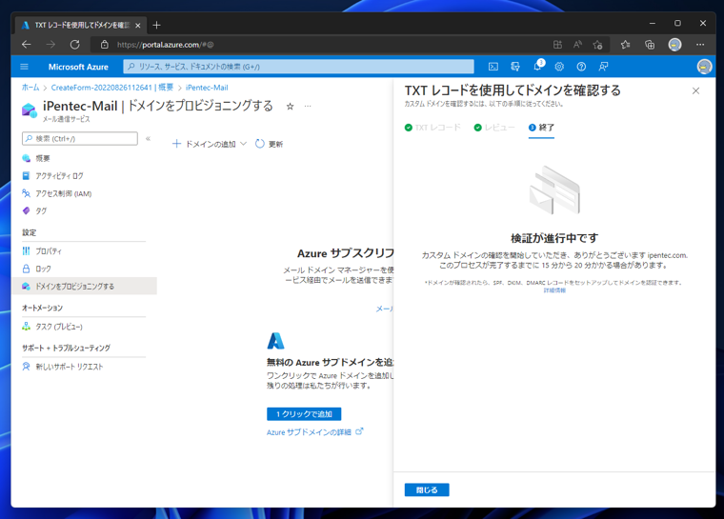The height and width of the screenshot is (519, 724).
Task: Select the 終了 step tab
Action: [541, 128]
